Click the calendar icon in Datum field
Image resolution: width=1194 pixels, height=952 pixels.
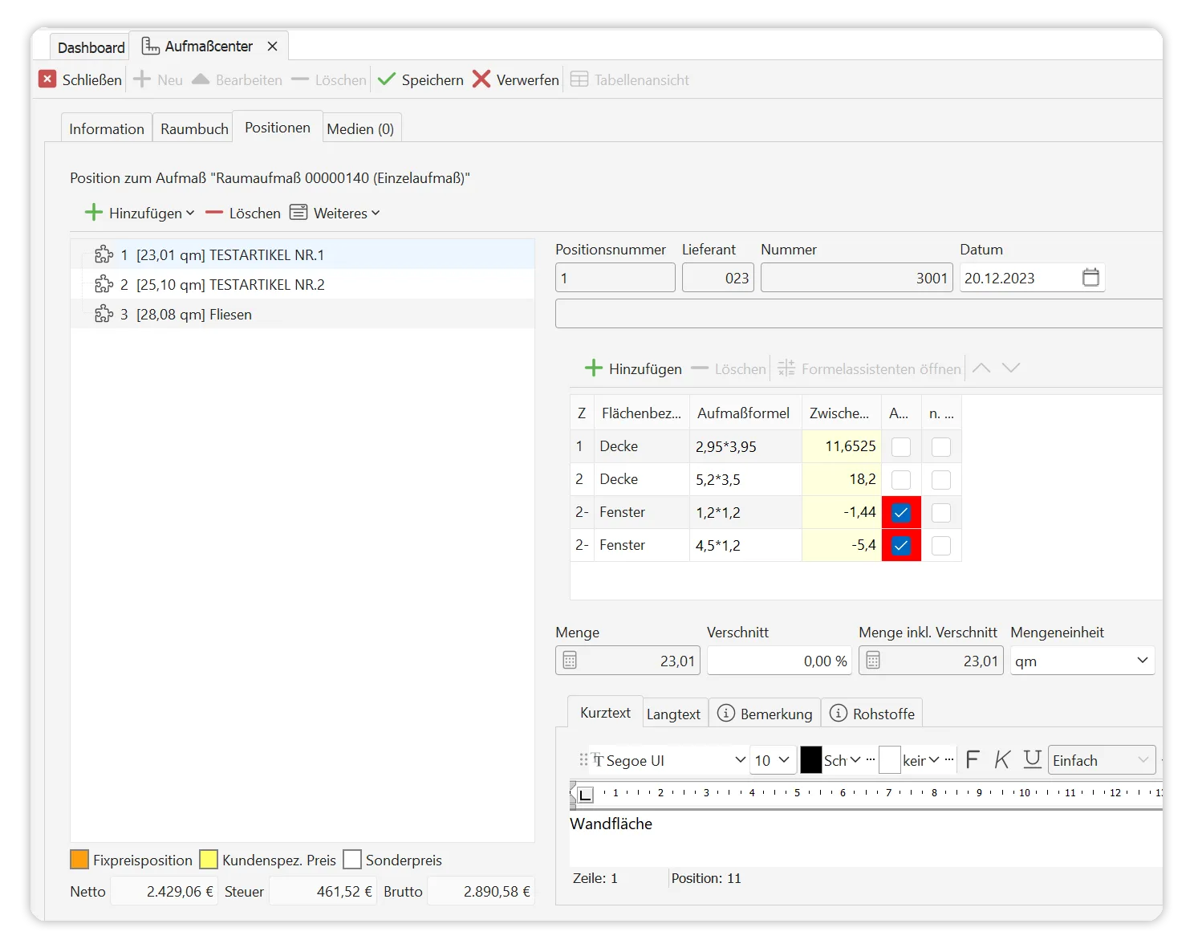[x=1090, y=278]
